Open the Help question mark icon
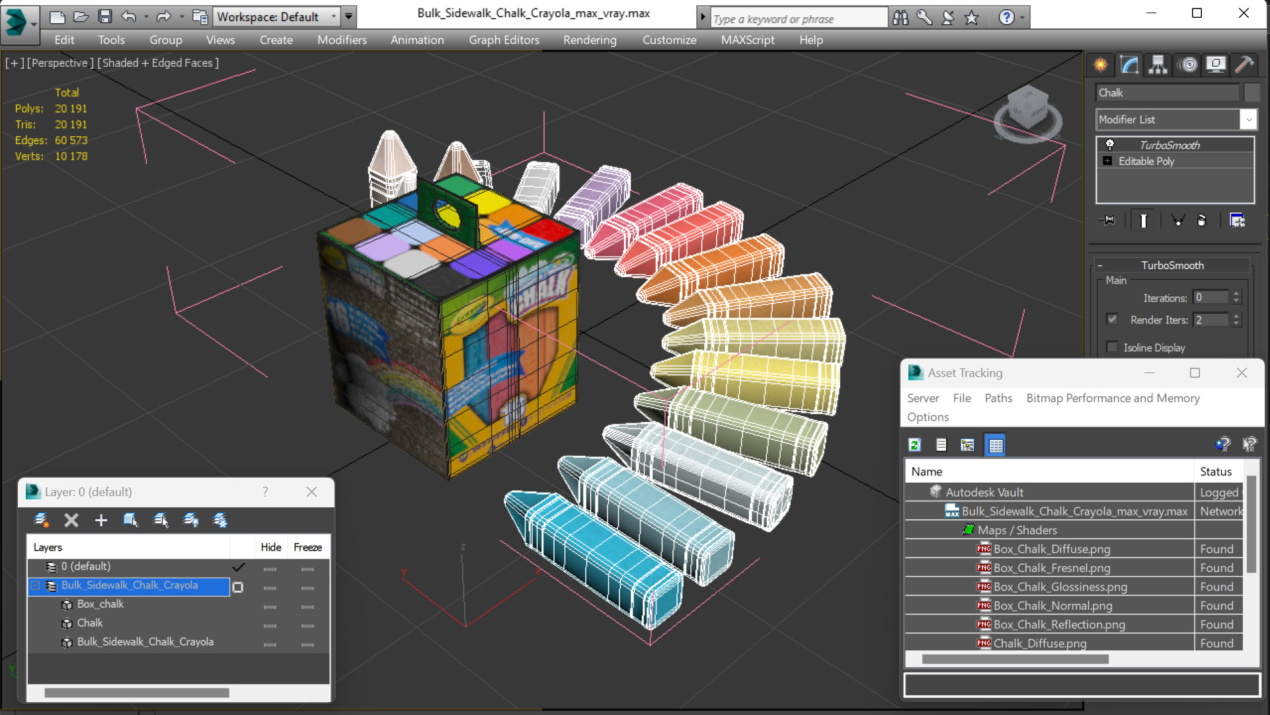Image resolution: width=1270 pixels, height=715 pixels. (1006, 18)
